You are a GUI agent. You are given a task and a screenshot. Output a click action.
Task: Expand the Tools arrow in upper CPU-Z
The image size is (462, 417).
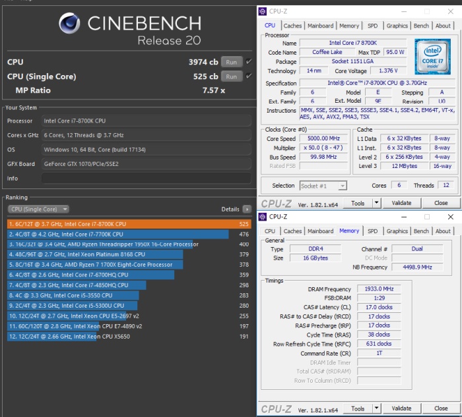click(x=377, y=203)
